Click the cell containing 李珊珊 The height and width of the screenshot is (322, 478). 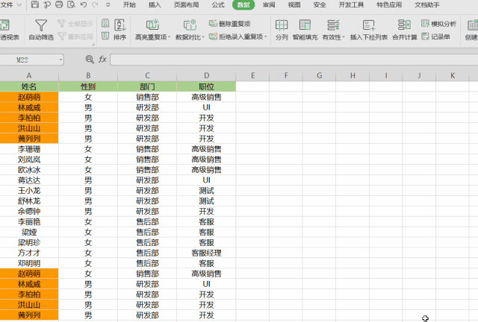coord(29,149)
